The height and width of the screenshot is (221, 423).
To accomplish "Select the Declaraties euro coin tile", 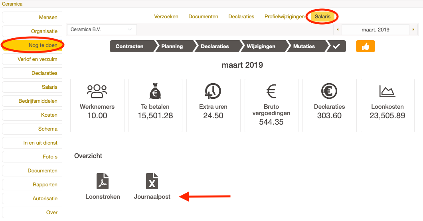I will tap(329, 91).
